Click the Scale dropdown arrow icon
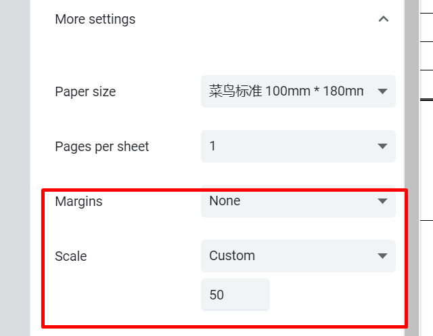The image size is (433, 336). coord(382,256)
